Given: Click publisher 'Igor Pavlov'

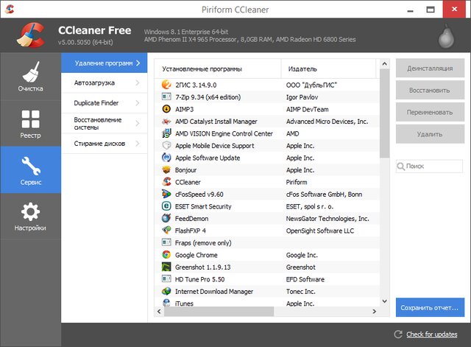Looking at the screenshot, I should [302, 97].
